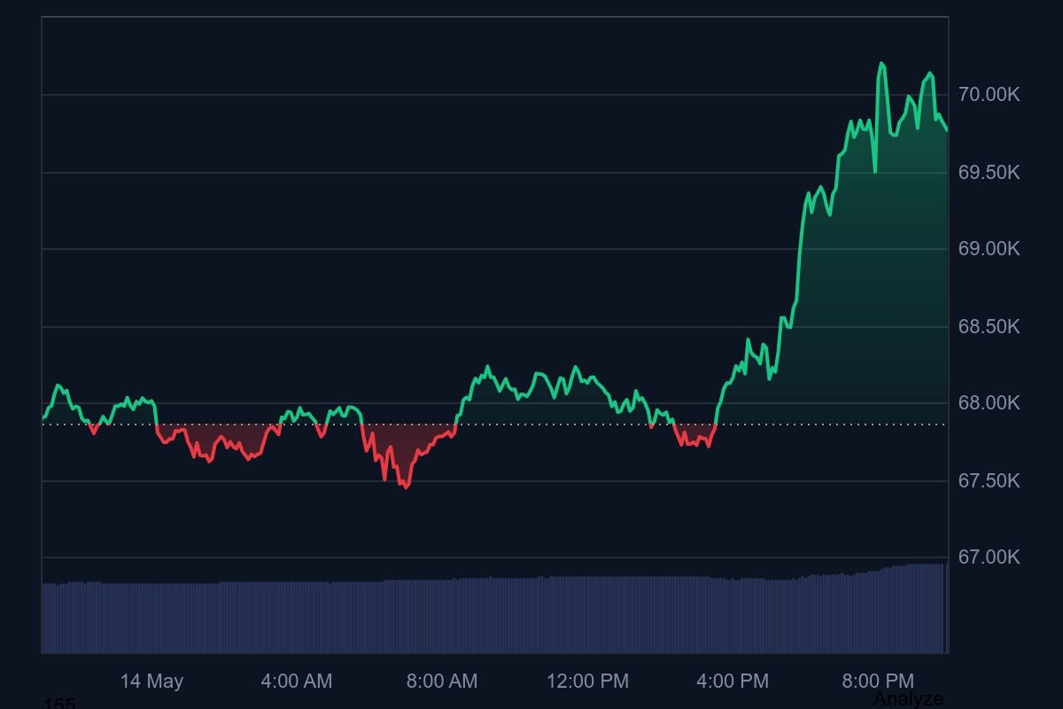Click the 12:00 PM time label

coord(587,682)
